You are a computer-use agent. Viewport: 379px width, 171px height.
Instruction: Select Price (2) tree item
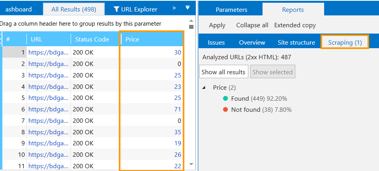[x=224, y=88]
